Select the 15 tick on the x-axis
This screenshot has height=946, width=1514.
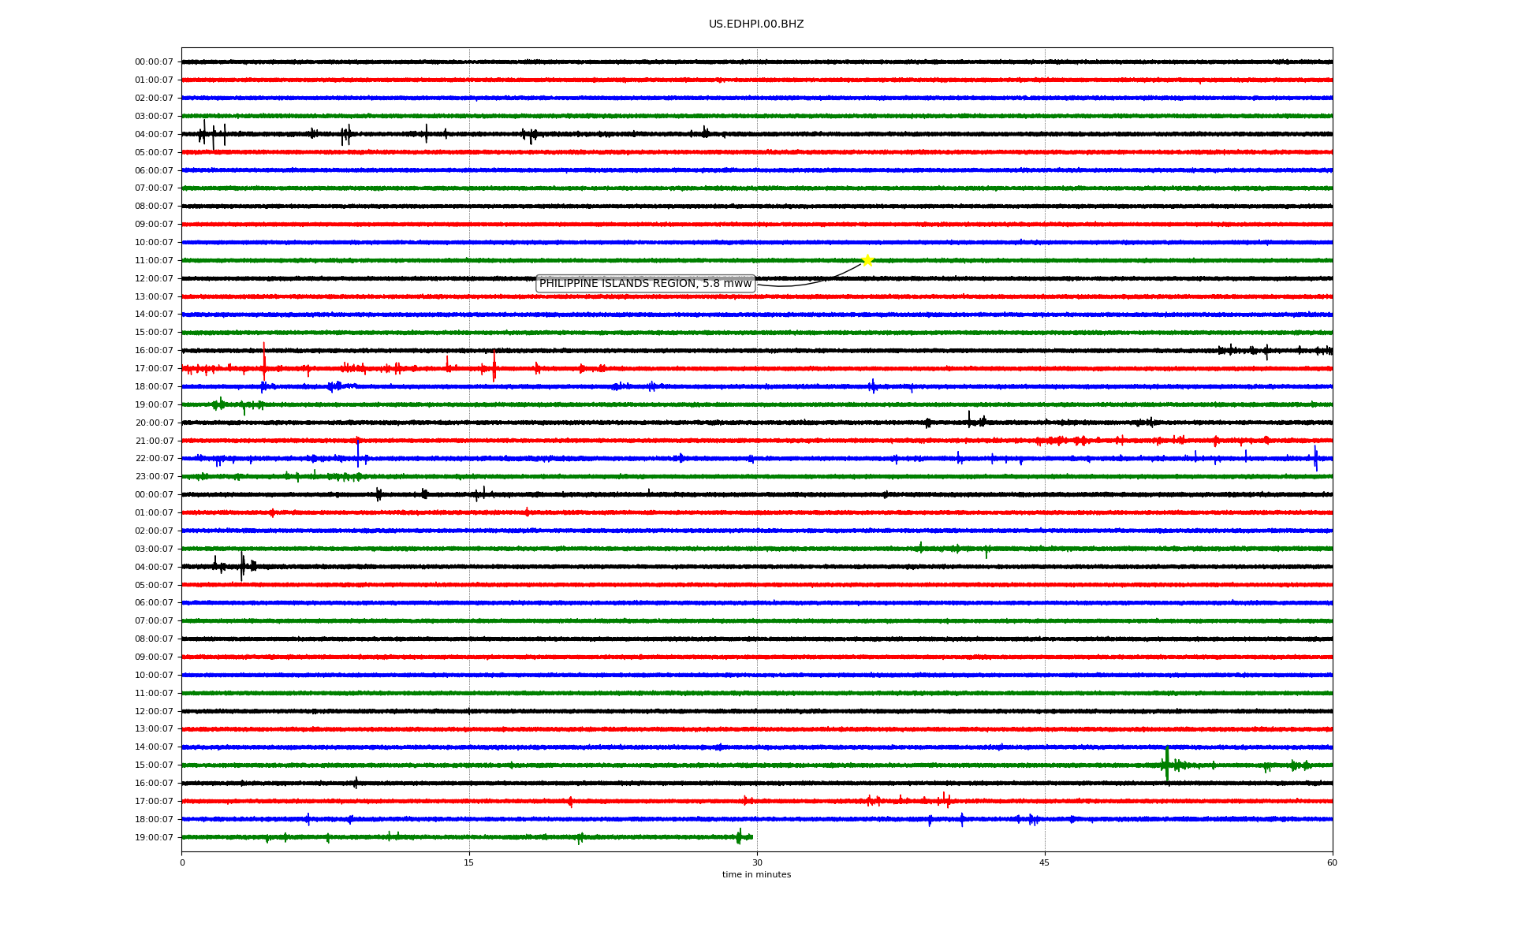pyautogui.click(x=469, y=862)
